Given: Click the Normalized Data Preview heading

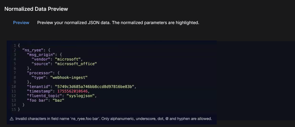Looking at the screenshot, I should click(36, 9).
